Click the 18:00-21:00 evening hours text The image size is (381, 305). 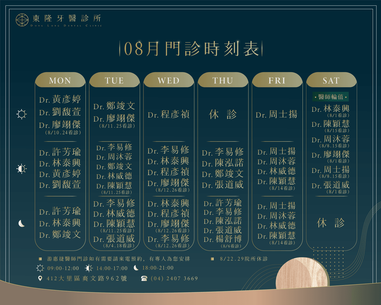[x=158, y=268]
